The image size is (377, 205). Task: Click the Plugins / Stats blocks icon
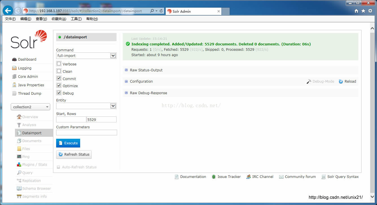click(19, 164)
